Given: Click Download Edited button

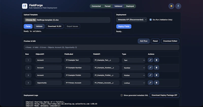Looking at the screenshot, I should click(x=170, y=41).
